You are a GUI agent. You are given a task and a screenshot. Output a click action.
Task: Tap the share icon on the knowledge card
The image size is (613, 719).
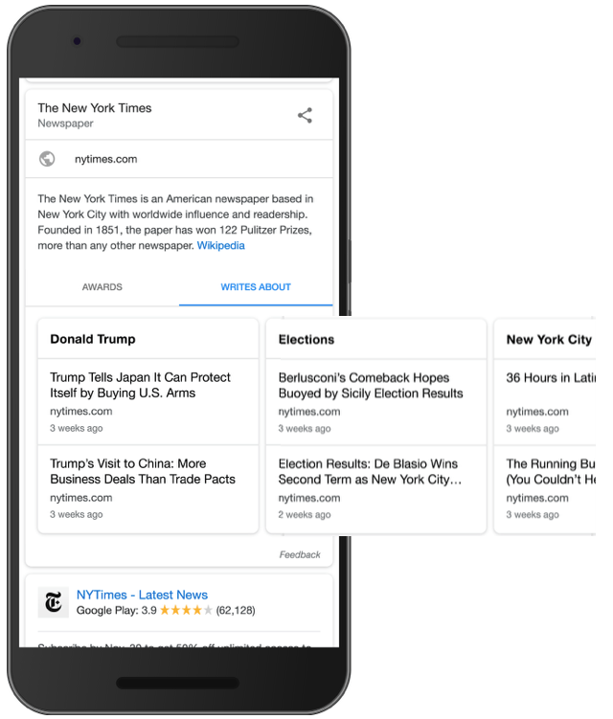305,115
